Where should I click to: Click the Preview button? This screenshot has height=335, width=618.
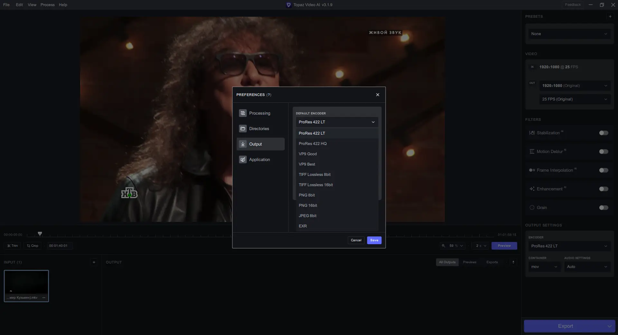[504, 246]
